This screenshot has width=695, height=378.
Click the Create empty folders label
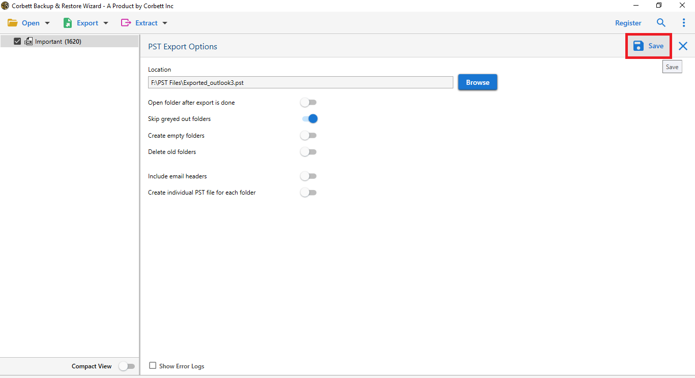[176, 136]
